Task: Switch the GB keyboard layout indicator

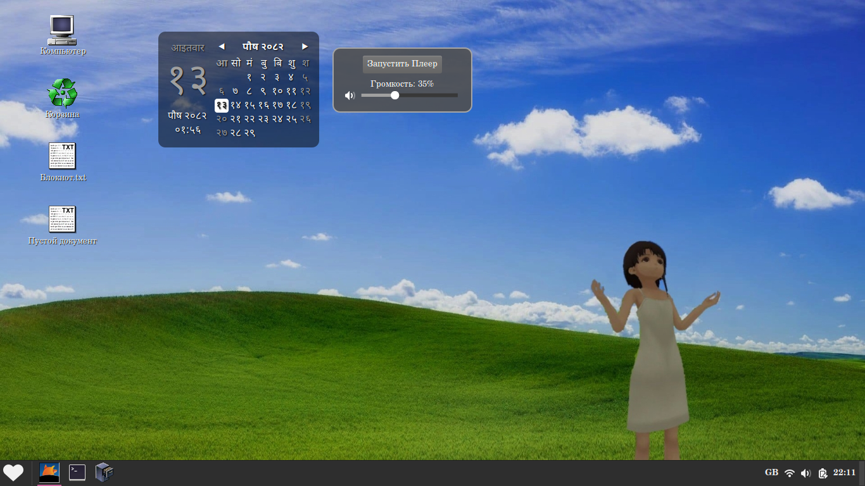Action: [772, 473]
